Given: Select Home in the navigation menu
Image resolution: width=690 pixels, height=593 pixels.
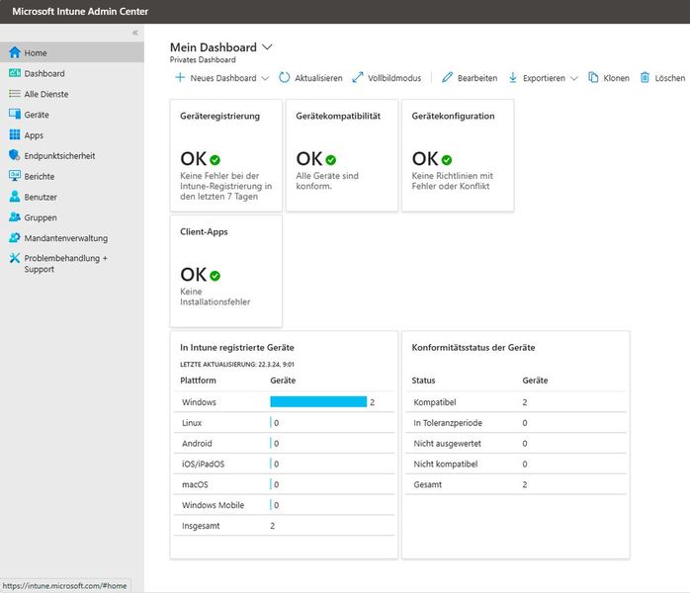Looking at the screenshot, I should pyautogui.click(x=72, y=52).
